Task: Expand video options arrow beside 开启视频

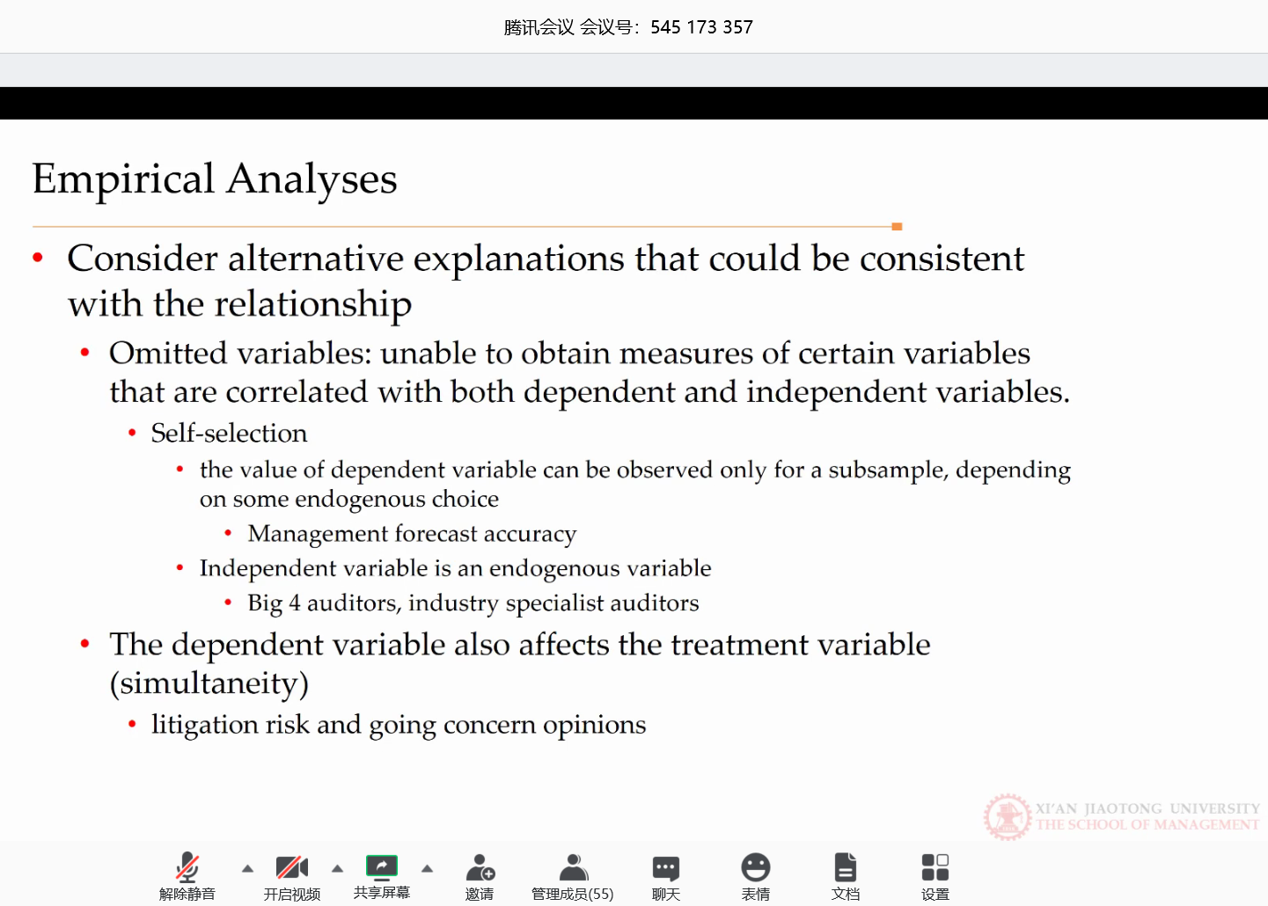Action: [x=338, y=868]
